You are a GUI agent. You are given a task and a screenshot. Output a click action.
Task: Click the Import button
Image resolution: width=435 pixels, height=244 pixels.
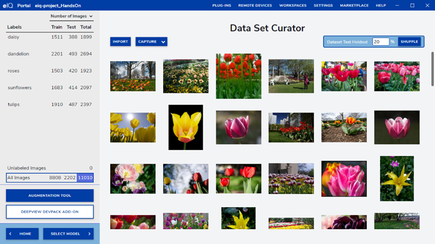click(x=120, y=42)
